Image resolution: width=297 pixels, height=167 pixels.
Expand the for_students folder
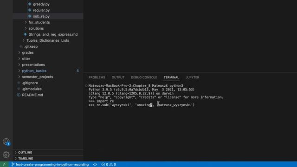[x=26, y=22]
